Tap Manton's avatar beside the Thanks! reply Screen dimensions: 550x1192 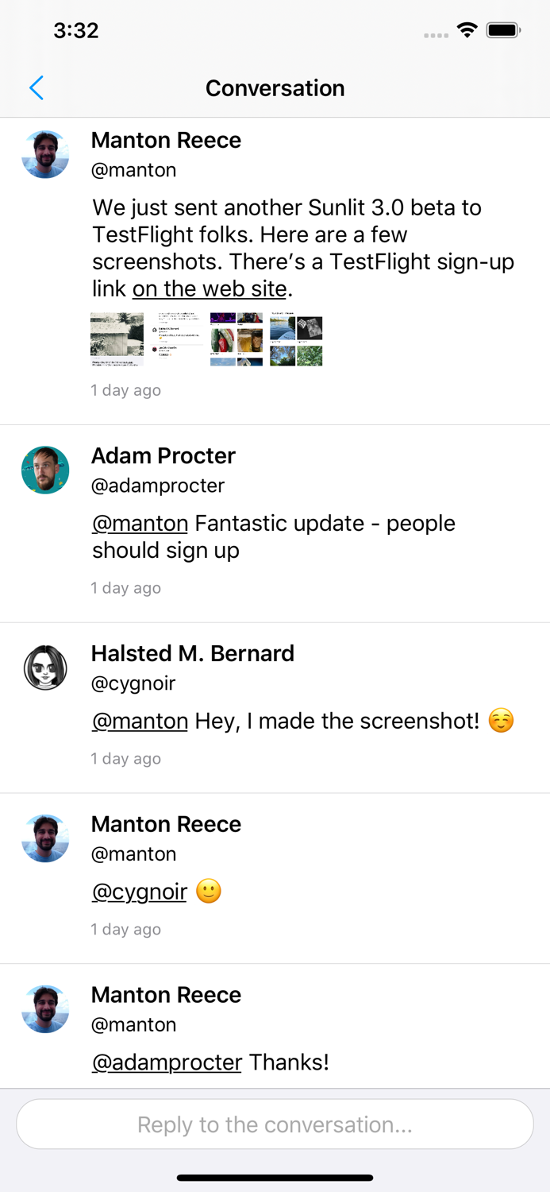click(45, 1009)
